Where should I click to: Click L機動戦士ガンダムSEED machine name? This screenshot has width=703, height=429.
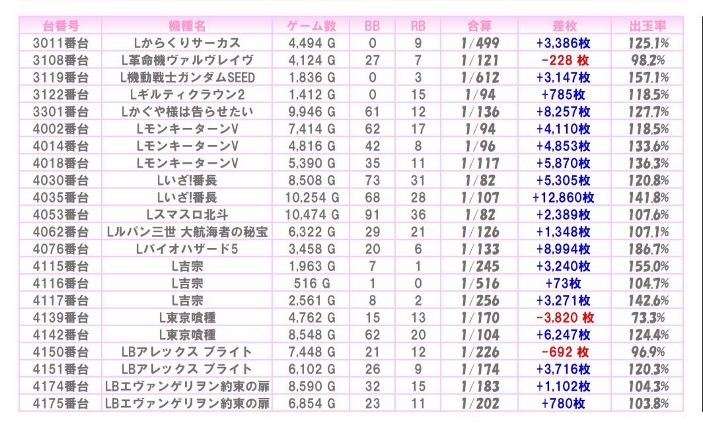[187, 77]
